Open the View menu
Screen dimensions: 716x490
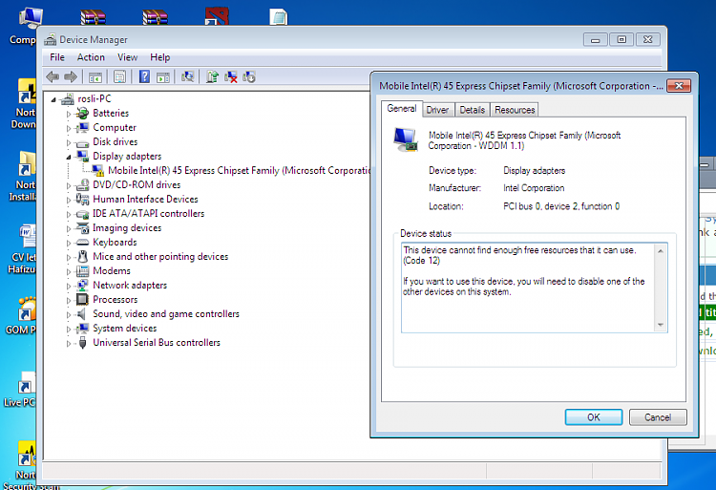click(127, 57)
